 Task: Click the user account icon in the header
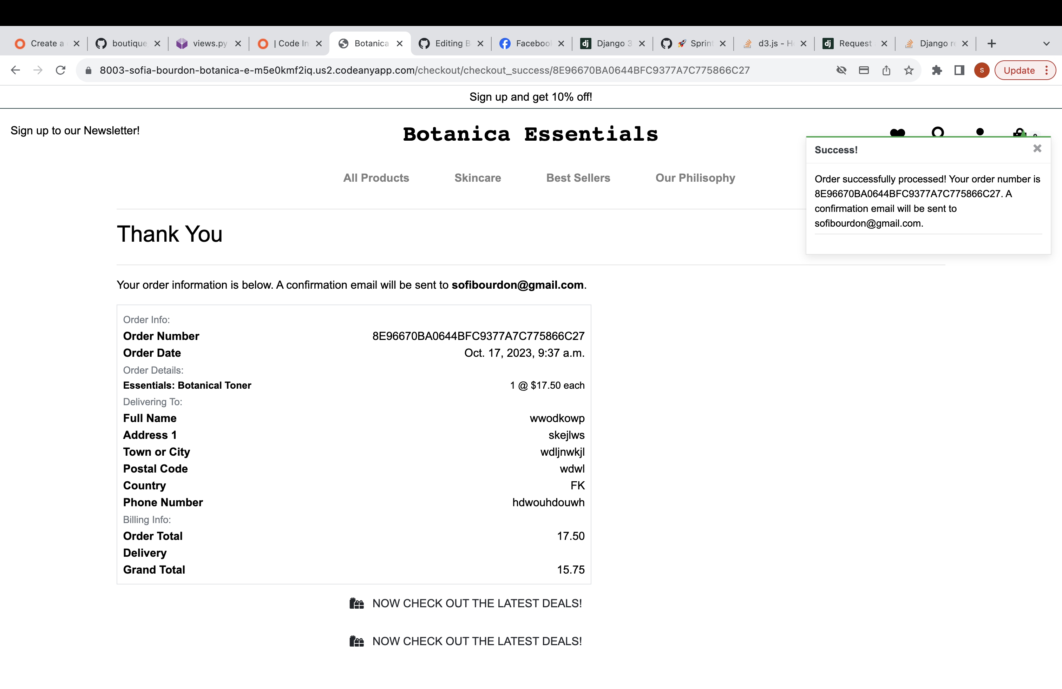point(981,132)
